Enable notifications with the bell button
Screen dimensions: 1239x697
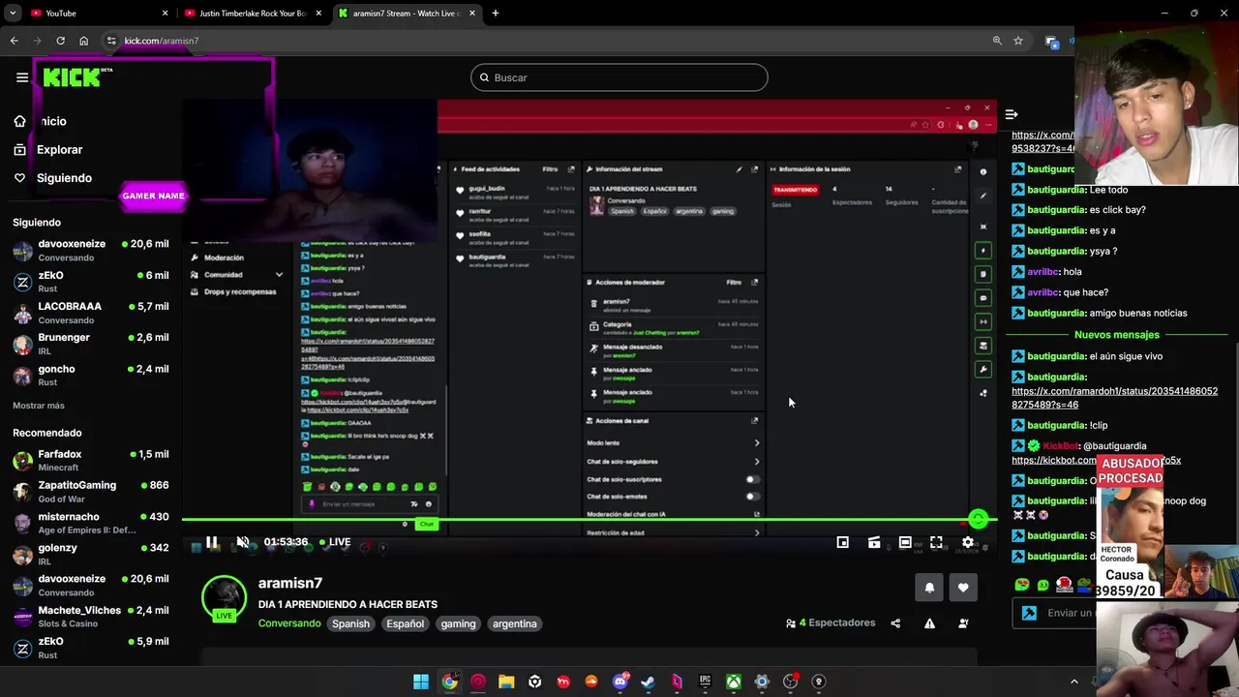(929, 588)
